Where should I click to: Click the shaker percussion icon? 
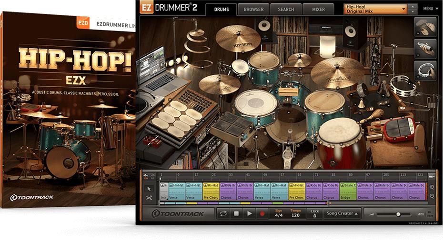coord(425,48)
